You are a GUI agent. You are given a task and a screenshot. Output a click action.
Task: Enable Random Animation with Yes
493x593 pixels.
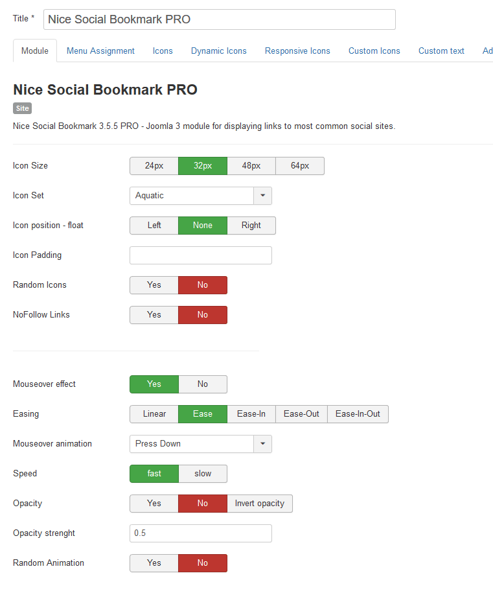click(x=154, y=563)
